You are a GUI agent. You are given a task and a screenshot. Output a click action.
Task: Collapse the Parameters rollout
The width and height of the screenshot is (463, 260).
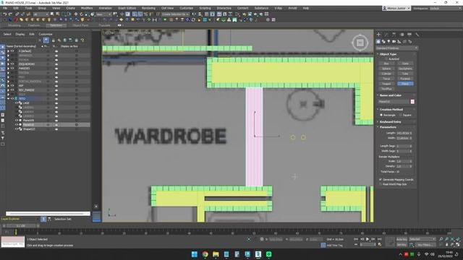(x=388, y=127)
